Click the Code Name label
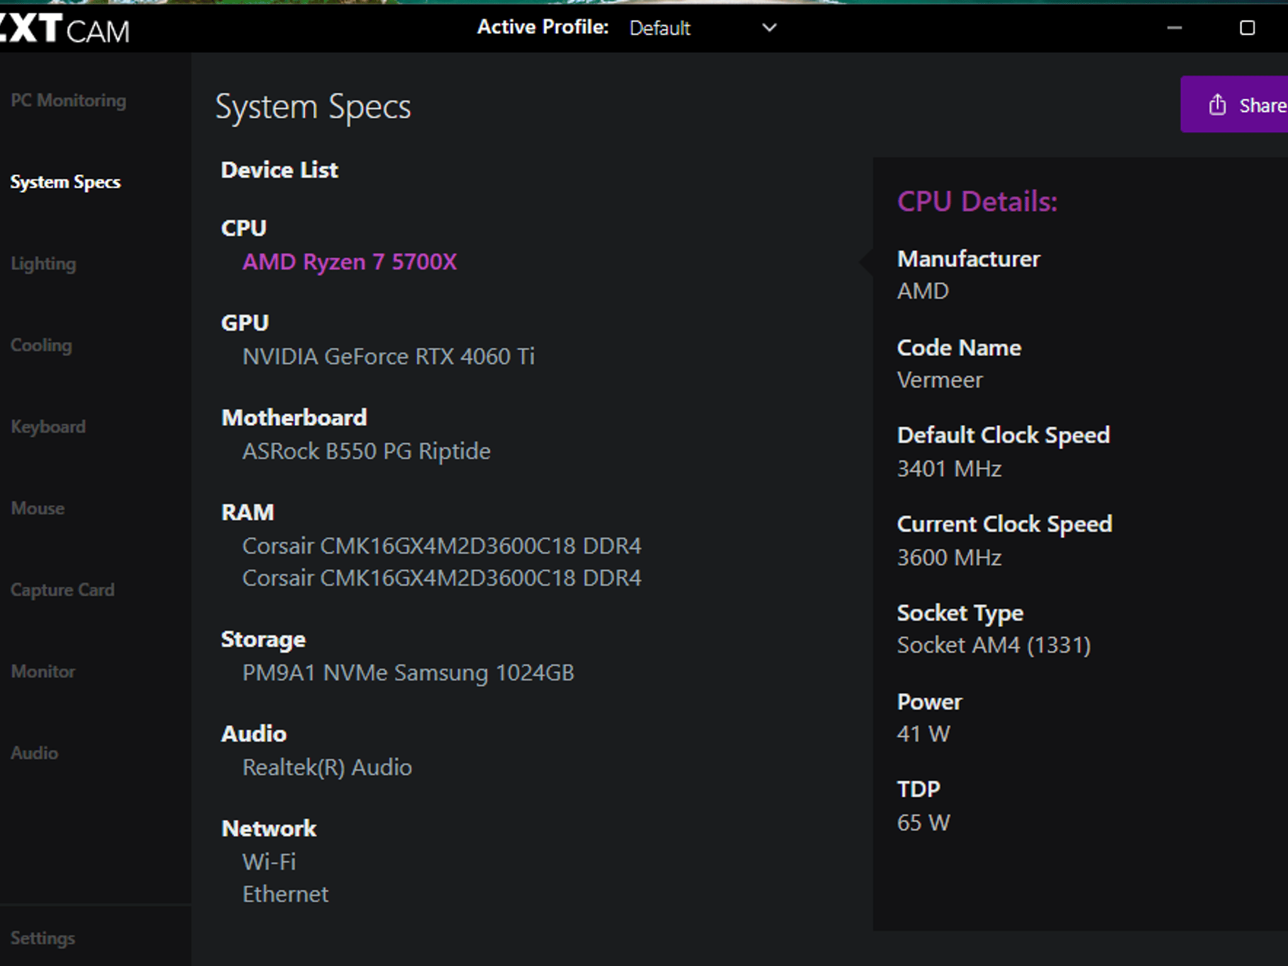This screenshot has height=966, width=1288. point(960,348)
